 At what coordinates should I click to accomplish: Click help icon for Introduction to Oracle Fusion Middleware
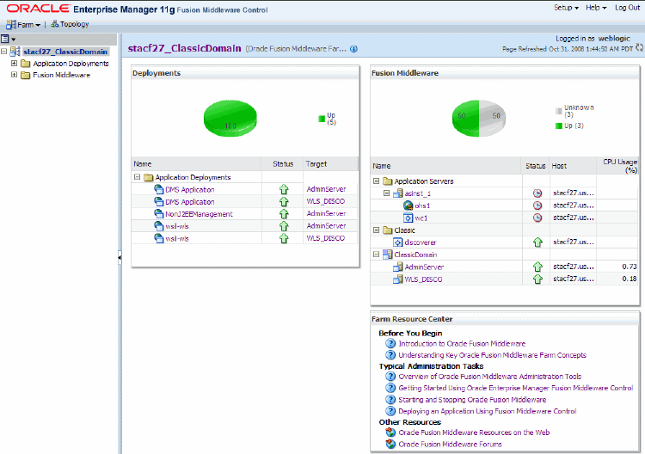click(390, 343)
